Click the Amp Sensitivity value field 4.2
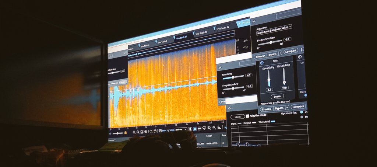Viewport: 377px width, 167px height. (x=269, y=90)
